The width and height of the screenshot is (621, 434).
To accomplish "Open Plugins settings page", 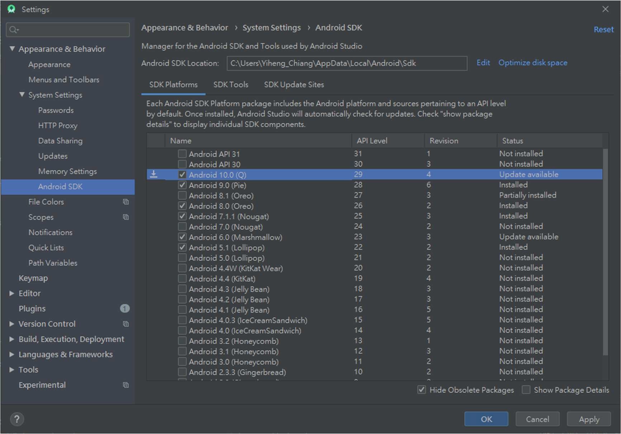I will pyautogui.click(x=32, y=308).
